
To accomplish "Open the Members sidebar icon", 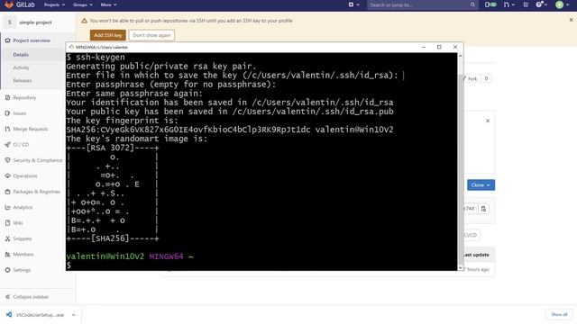I will click(7, 254).
